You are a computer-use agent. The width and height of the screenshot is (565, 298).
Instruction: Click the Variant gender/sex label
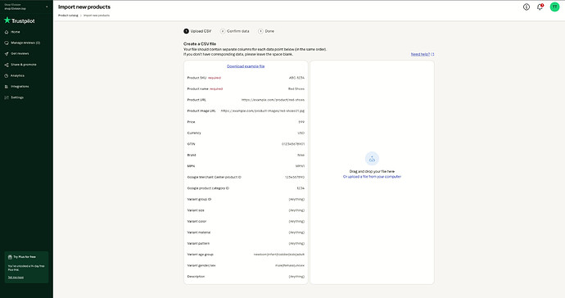tap(201, 265)
